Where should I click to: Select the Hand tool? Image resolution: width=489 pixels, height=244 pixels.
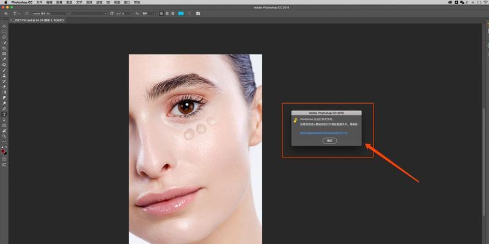point(4,131)
